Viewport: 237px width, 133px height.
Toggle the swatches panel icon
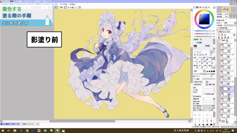[206, 7]
